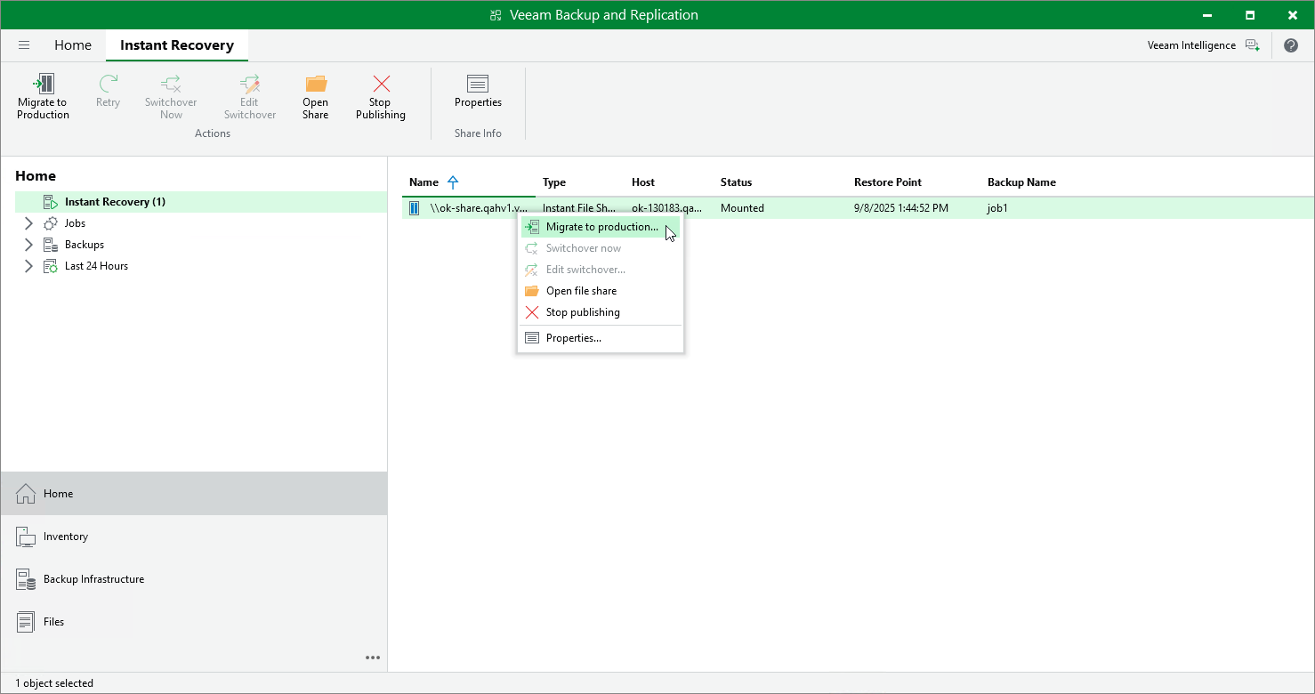The image size is (1315, 694).
Task: Expand the Last 24 Hours tree node
Action: (x=28, y=266)
